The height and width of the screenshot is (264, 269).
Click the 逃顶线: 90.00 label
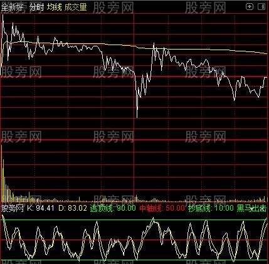(x=113, y=208)
